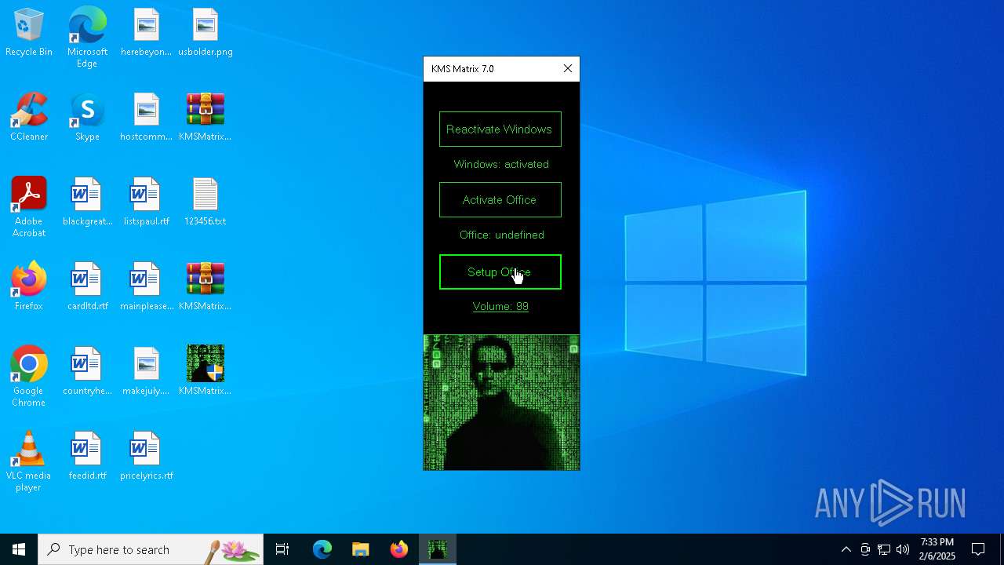Select the KMSMatrix archive icon beside mainplease

[x=206, y=288]
